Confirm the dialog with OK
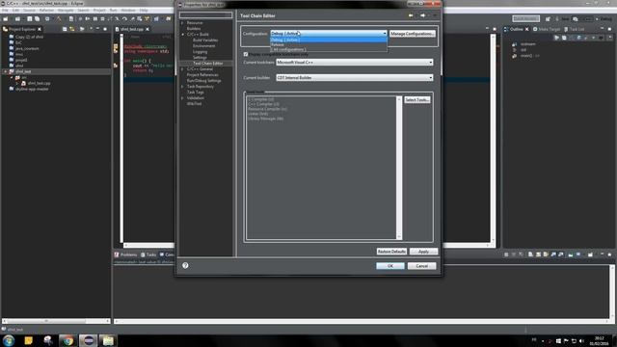This screenshot has height=347, width=617. point(389,266)
